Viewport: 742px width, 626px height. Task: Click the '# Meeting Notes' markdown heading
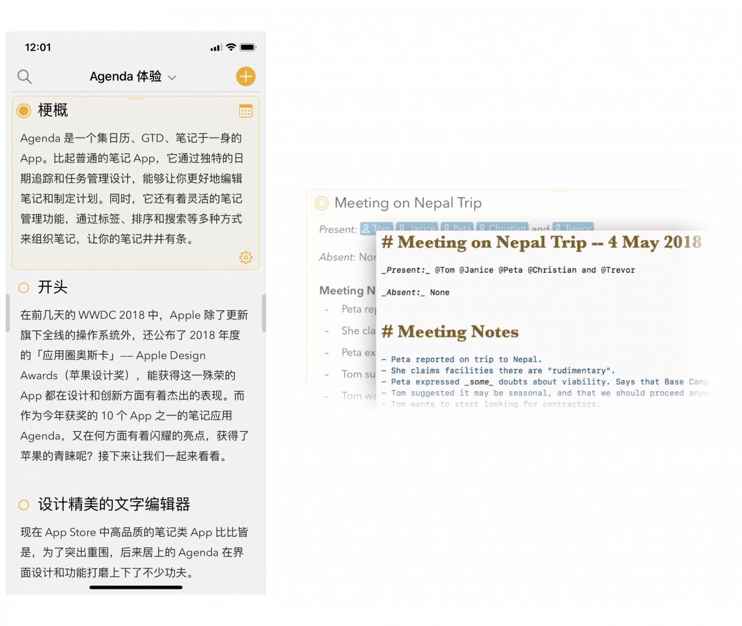pyautogui.click(x=450, y=332)
